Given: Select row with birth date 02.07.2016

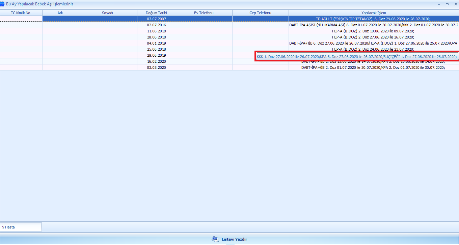Looking at the screenshot, I should click(x=156, y=25).
